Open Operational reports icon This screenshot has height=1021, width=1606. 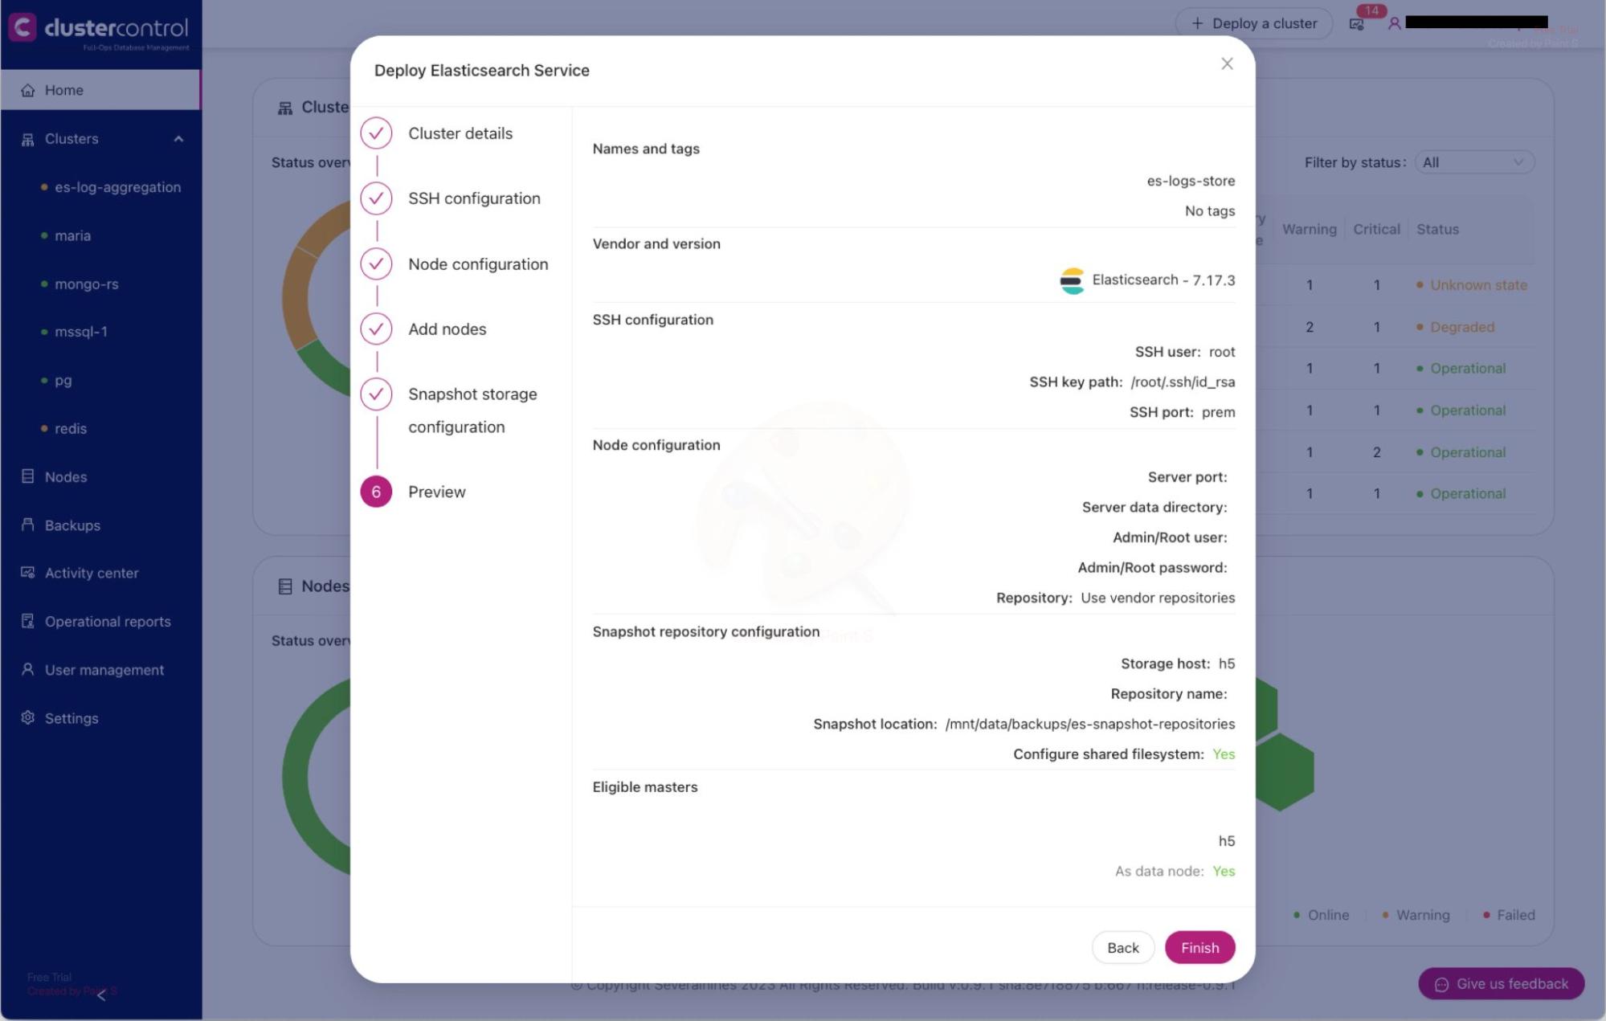pos(28,621)
